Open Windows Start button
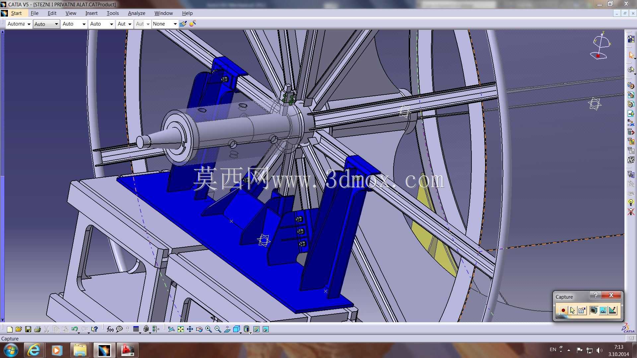Screen dimensions: 637x358 (11, 350)
